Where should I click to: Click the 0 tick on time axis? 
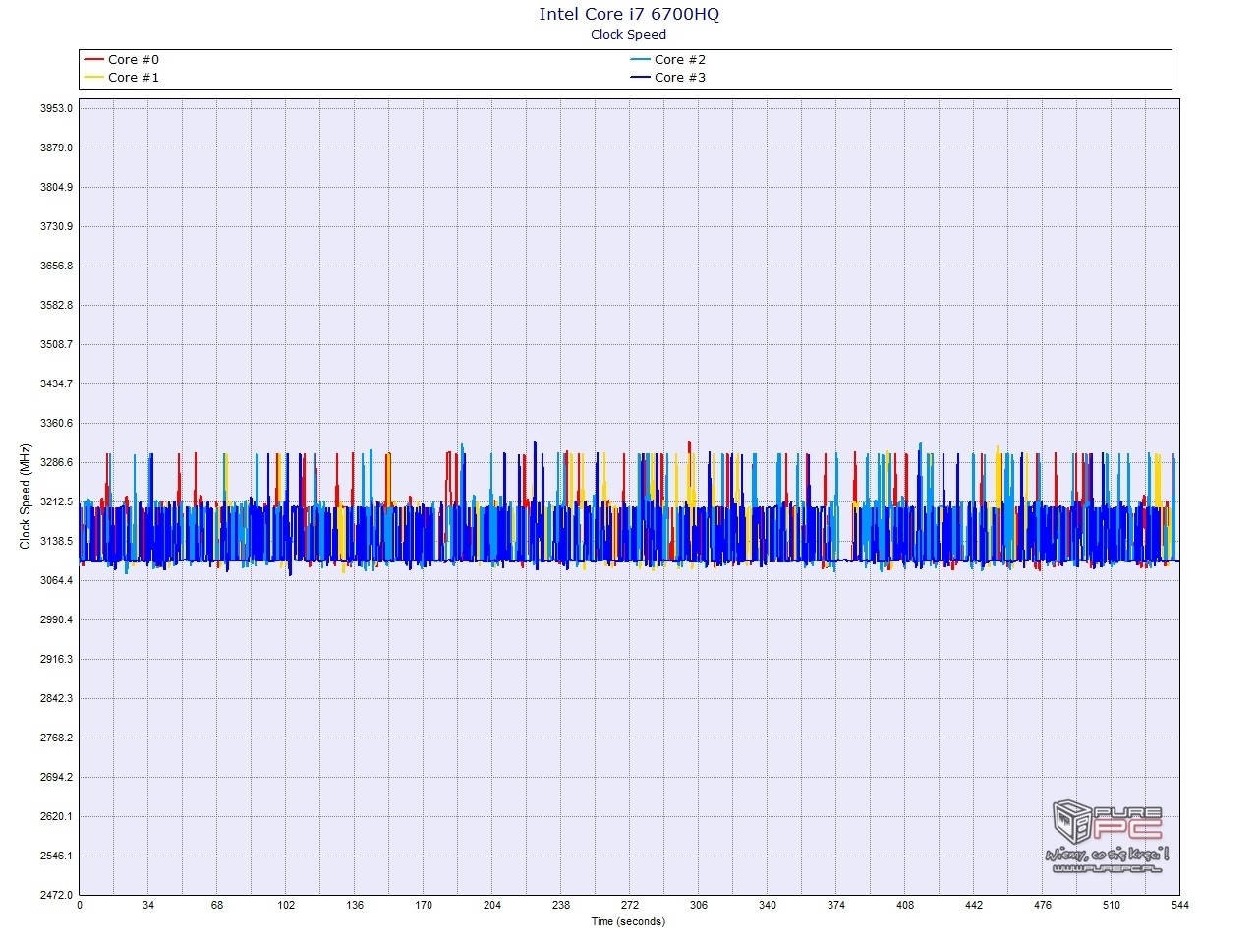[80, 906]
